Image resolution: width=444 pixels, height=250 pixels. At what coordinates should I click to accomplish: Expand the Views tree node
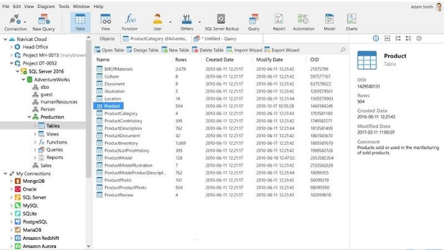click(35, 134)
